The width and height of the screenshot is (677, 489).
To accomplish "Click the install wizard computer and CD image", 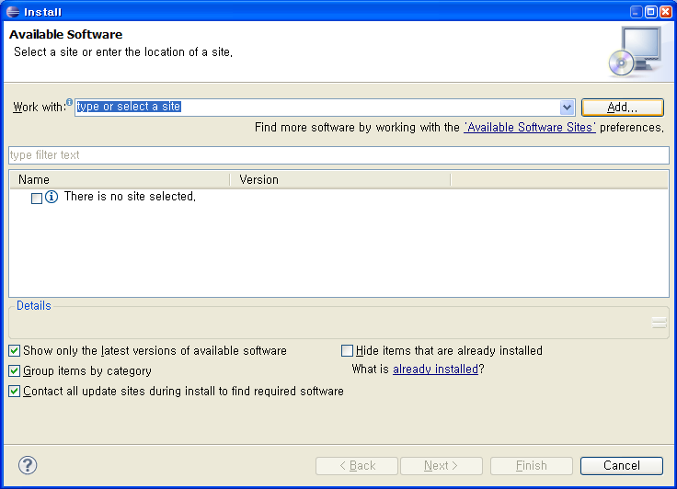I will (x=635, y=51).
